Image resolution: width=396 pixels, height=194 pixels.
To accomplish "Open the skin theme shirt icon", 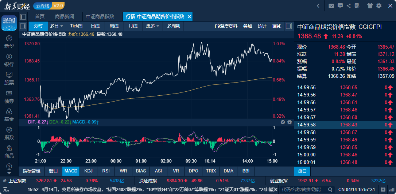I will pyautogui.click(x=370, y=6).
